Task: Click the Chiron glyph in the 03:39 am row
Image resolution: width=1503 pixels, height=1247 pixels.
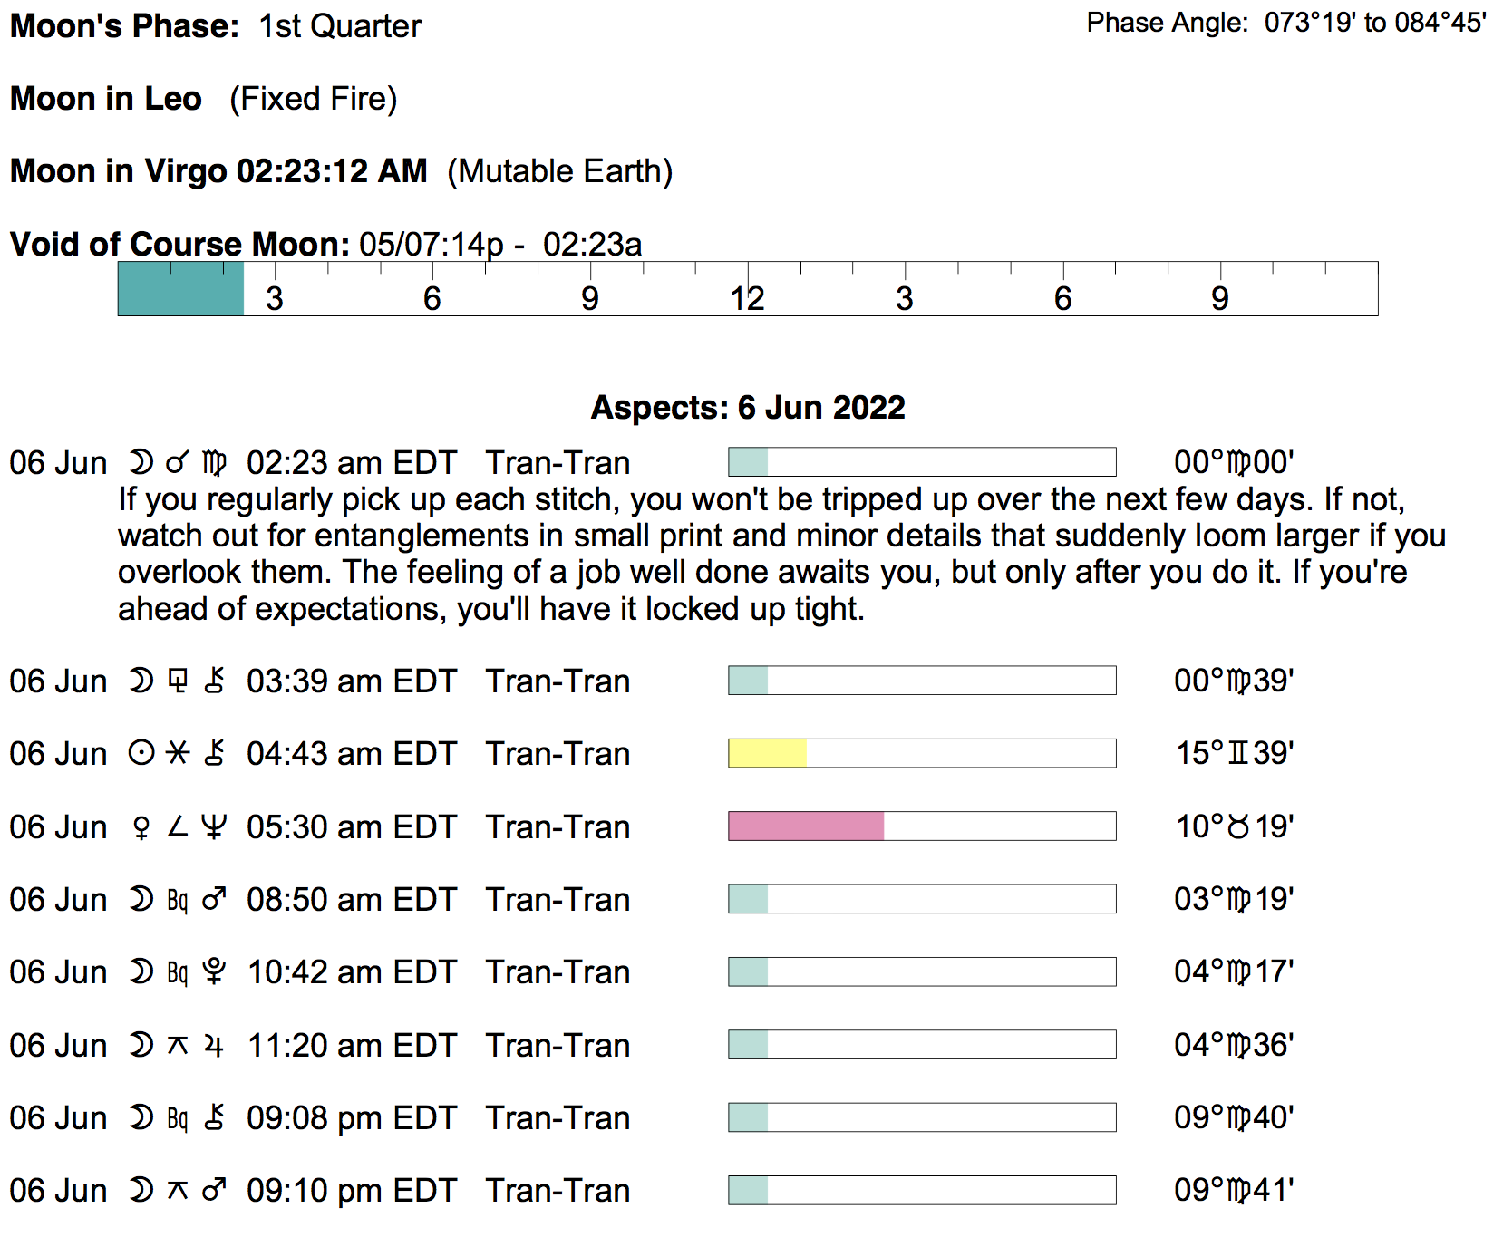Action: tap(214, 681)
